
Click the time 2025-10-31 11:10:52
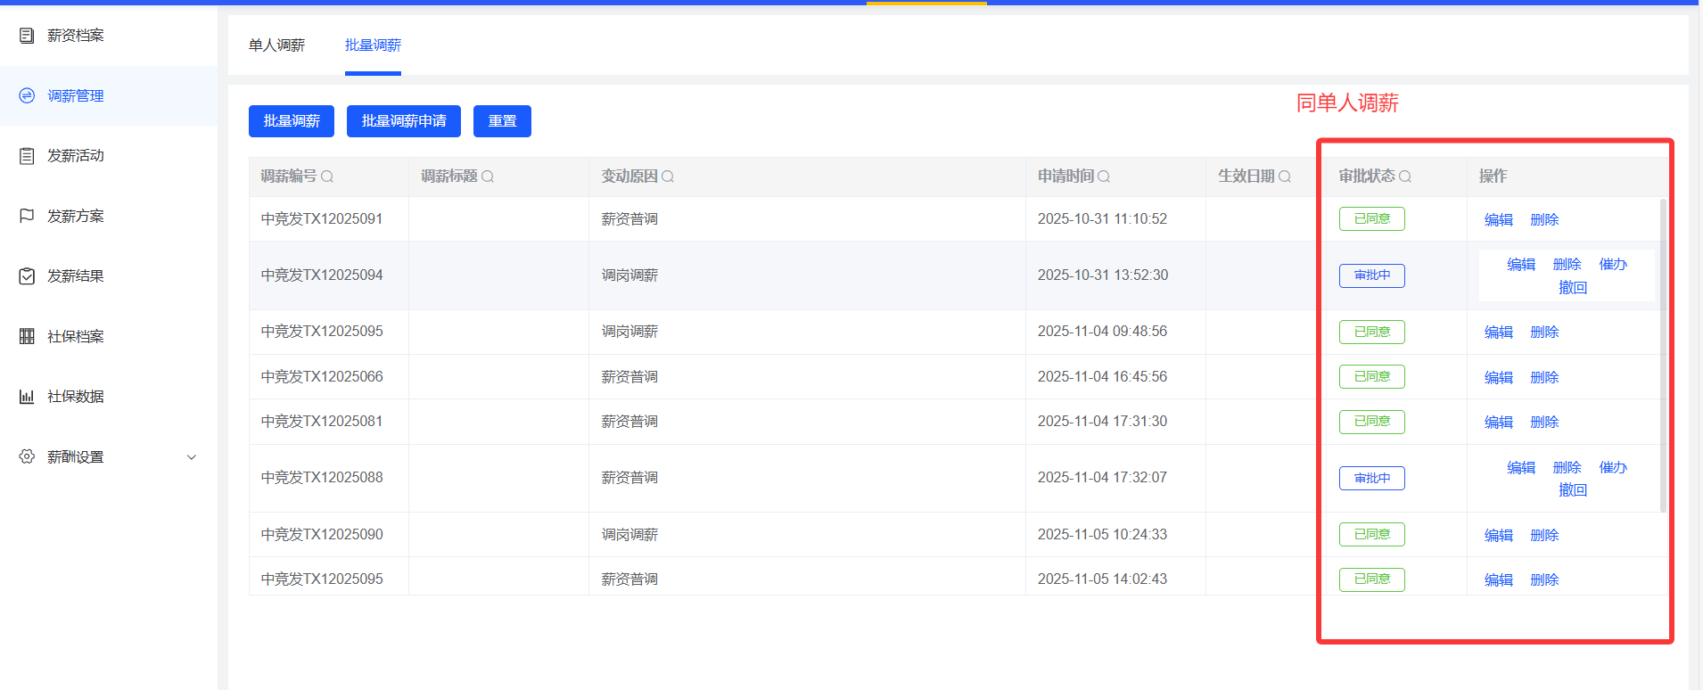[x=1102, y=219]
